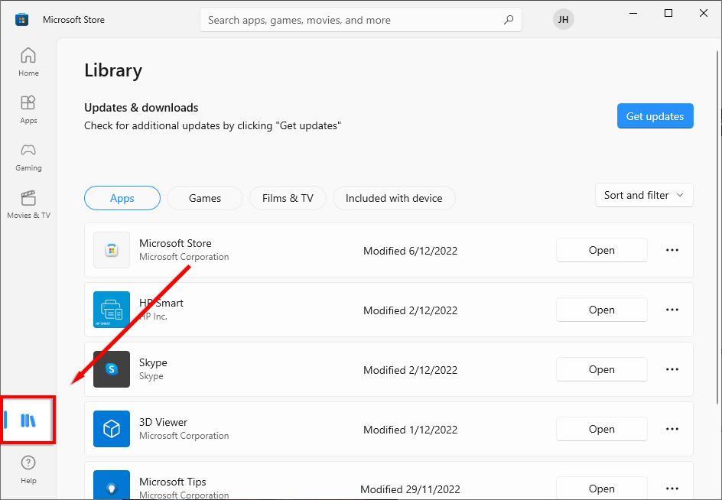Click the Skype app icon

click(112, 369)
